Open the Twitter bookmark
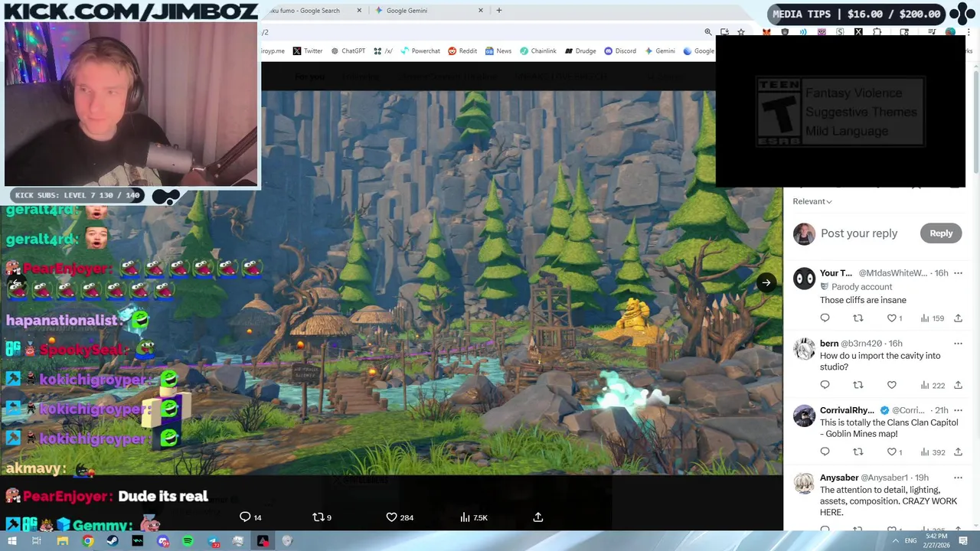980x551 pixels. [x=308, y=51]
